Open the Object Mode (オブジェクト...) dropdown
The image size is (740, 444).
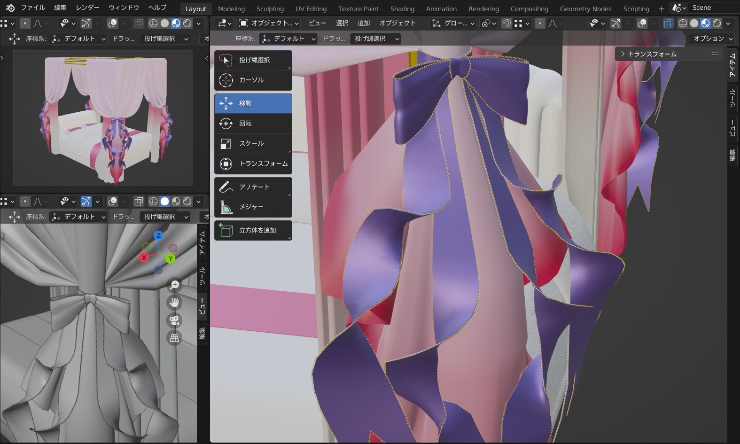click(269, 23)
